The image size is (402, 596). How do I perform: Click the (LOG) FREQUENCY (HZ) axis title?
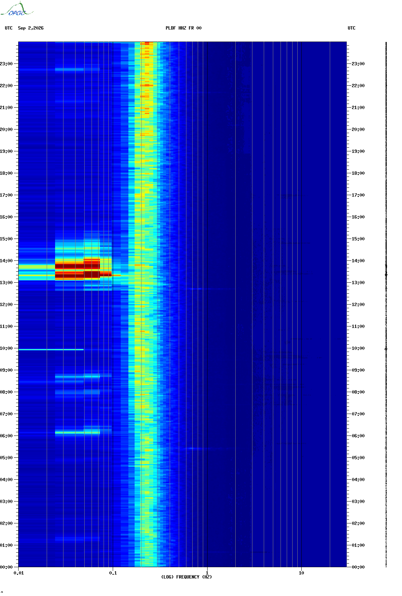click(x=186, y=577)
